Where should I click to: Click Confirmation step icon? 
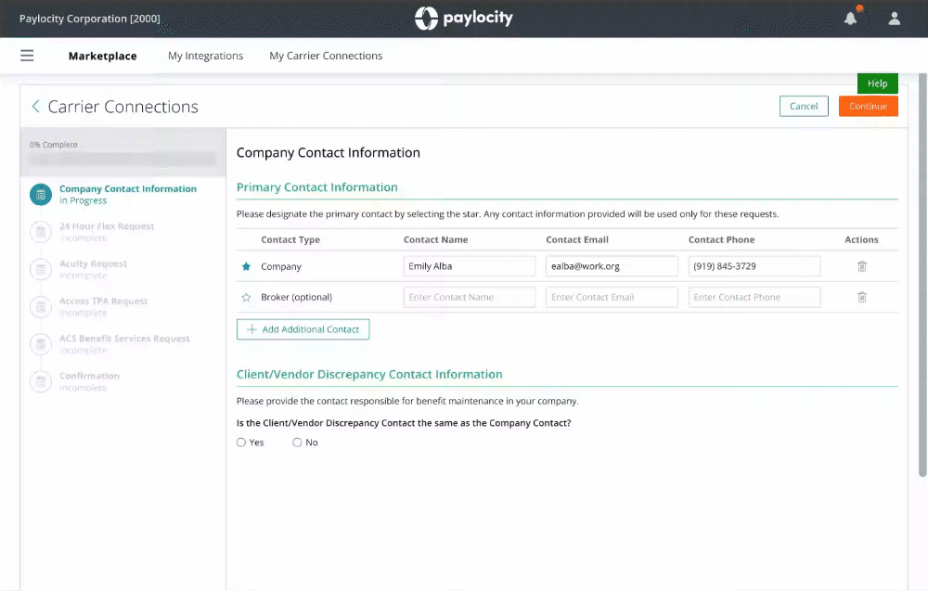[x=41, y=381]
